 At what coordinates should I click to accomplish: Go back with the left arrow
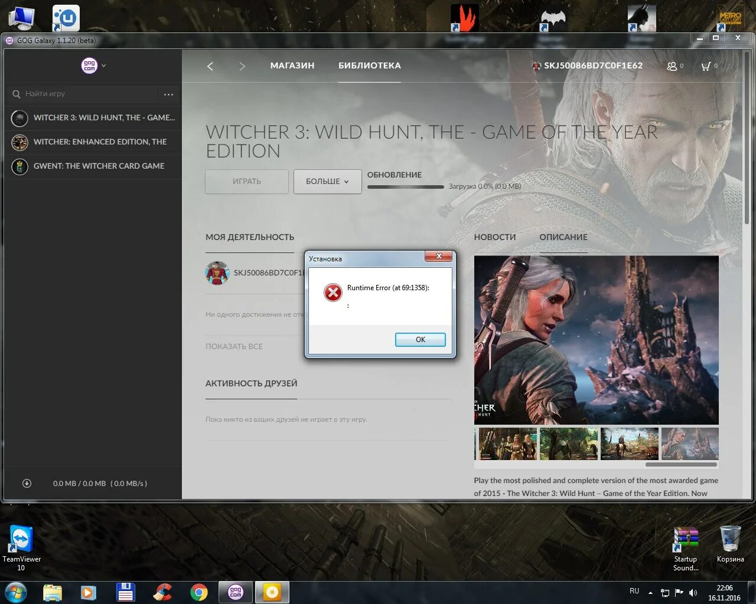click(210, 66)
